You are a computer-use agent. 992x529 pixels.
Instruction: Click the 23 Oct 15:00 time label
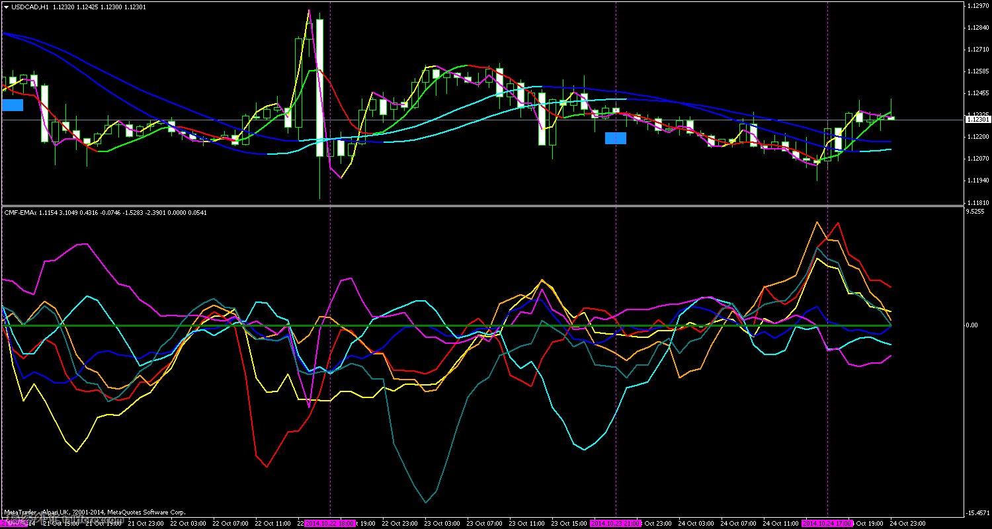click(570, 523)
